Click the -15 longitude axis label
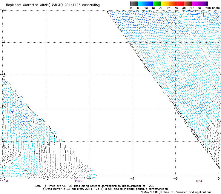The height and width of the screenshot is (194, 221). coord(3,178)
